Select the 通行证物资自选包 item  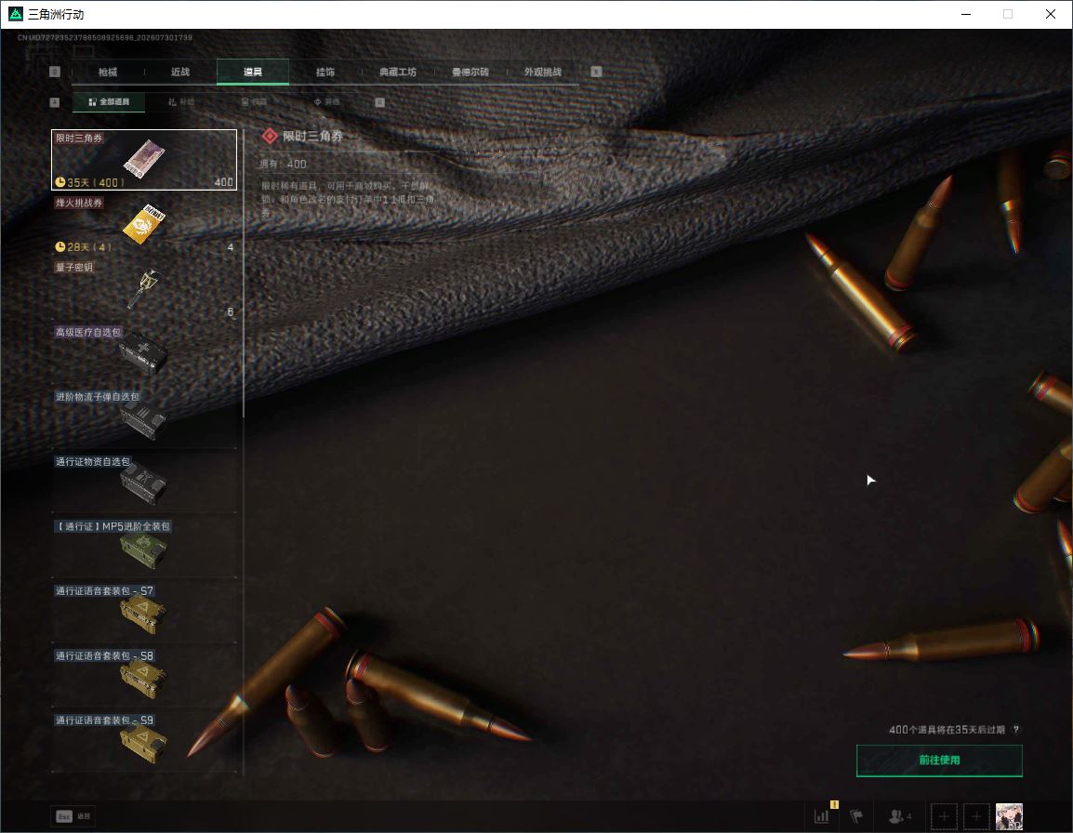pyautogui.click(x=144, y=483)
